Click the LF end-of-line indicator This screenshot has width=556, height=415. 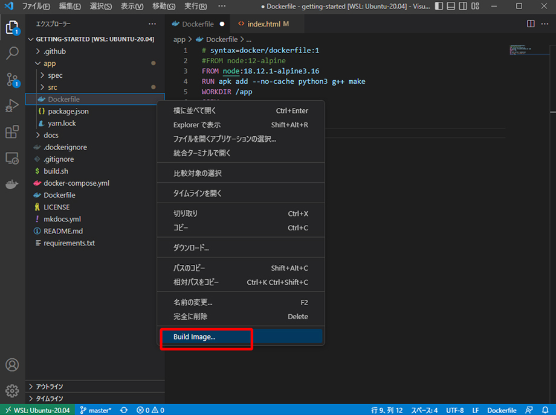[x=476, y=410]
